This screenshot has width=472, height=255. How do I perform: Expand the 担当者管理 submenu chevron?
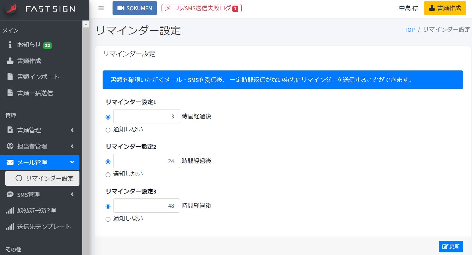[x=72, y=146]
